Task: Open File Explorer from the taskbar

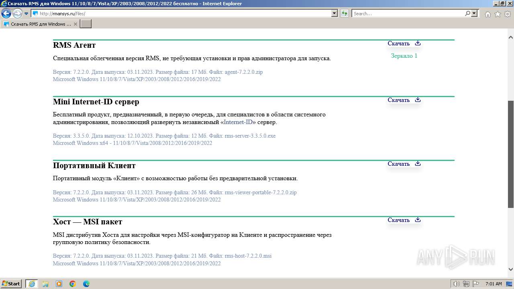Action: tap(45, 284)
